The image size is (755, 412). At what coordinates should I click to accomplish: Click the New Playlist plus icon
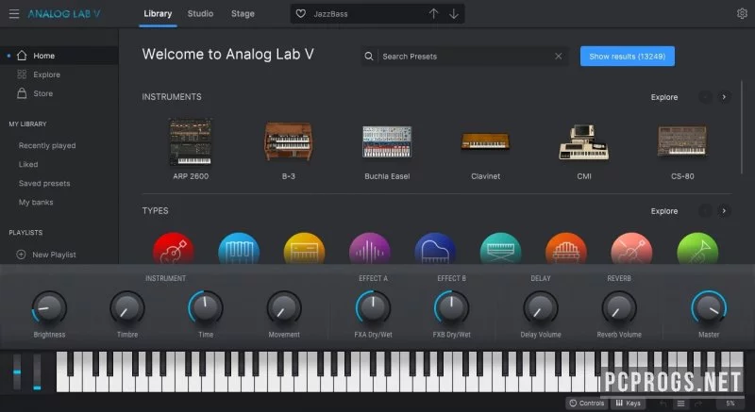coord(21,255)
